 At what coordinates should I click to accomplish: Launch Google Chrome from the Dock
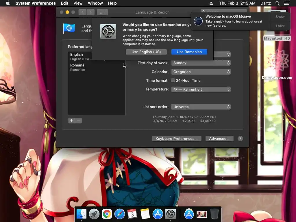(107, 214)
